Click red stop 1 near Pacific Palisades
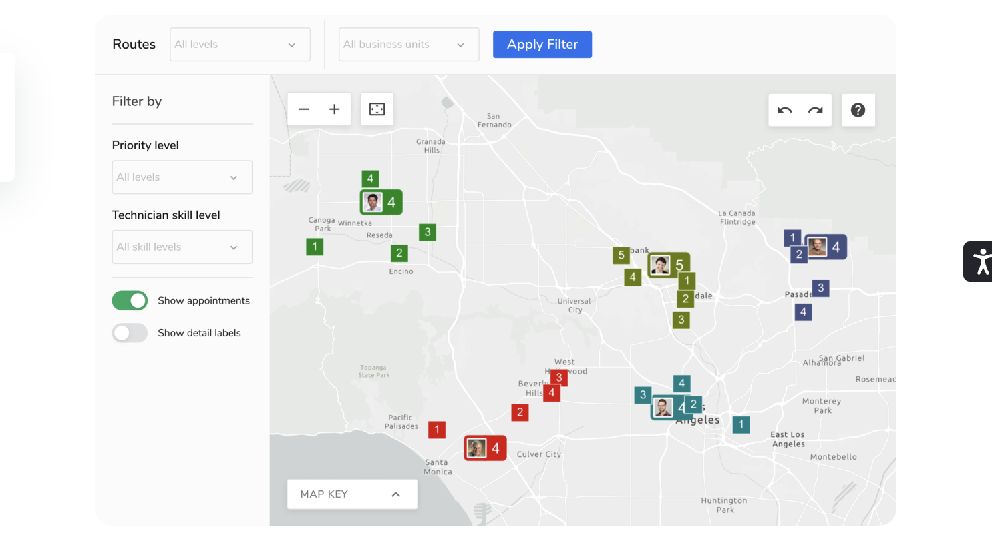Viewport: 992px width, 551px height. coord(437,430)
